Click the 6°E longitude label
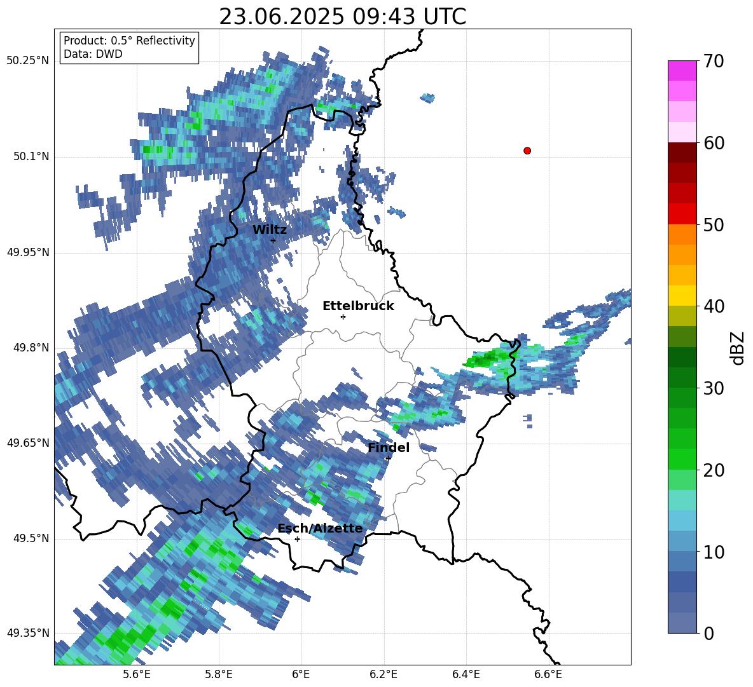This screenshot has height=687, width=753. 301,674
